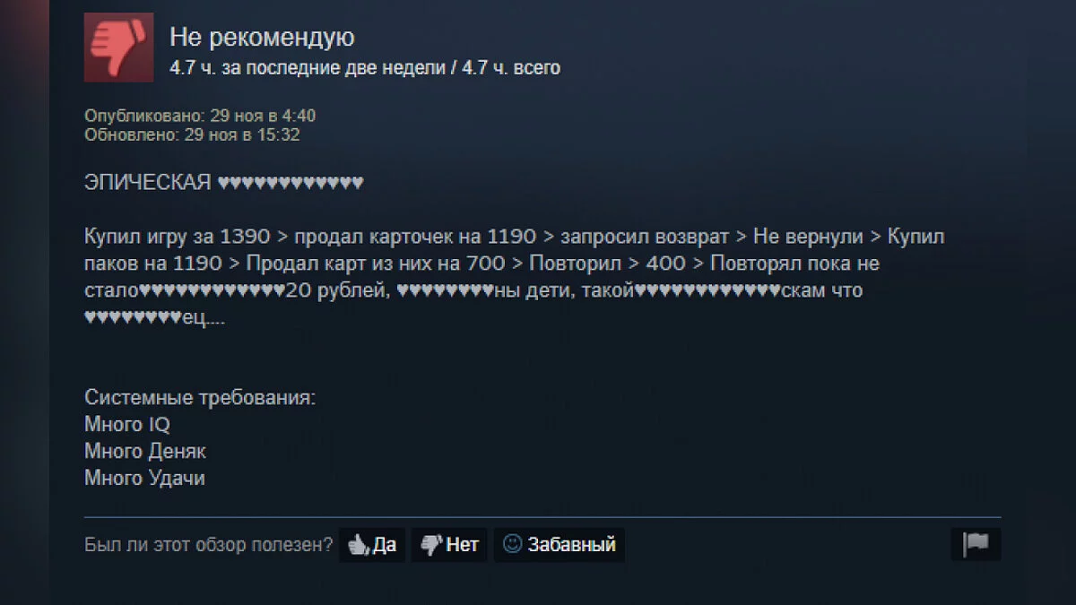Click the Опубликовано: 29 ноя date line
This screenshot has width=1076, height=605.
click(200, 116)
